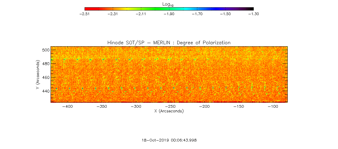Click the center of the polarization map

point(169,74)
